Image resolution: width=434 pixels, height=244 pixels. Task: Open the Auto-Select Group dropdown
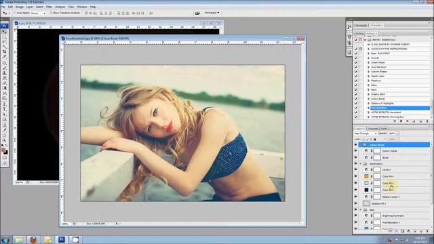click(38, 13)
